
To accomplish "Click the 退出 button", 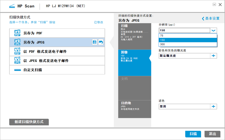I will [212, 134].
